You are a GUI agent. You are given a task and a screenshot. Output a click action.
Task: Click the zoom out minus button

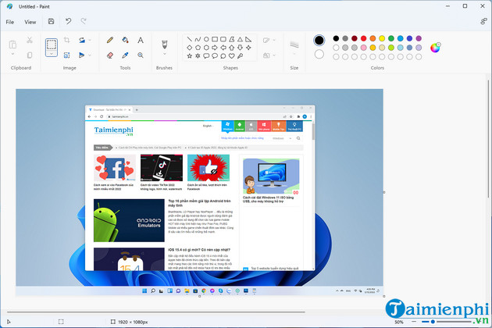pos(414,322)
